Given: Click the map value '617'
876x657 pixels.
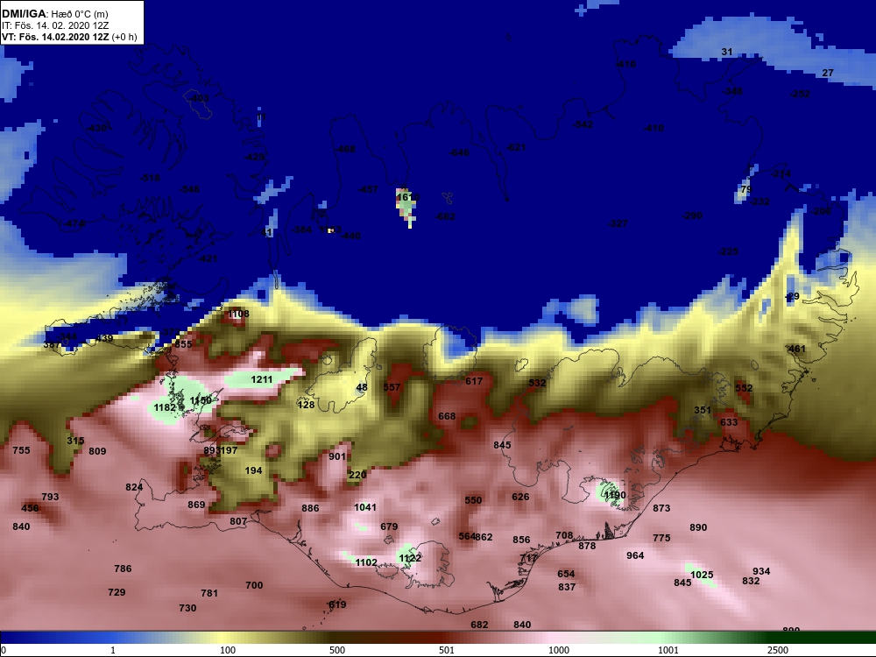Looking at the screenshot, I should point(474,380).
